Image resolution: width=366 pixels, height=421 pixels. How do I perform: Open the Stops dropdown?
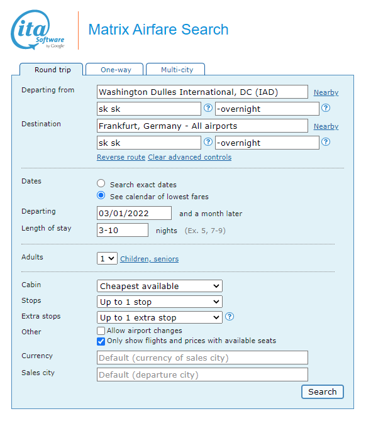(159, 302)
